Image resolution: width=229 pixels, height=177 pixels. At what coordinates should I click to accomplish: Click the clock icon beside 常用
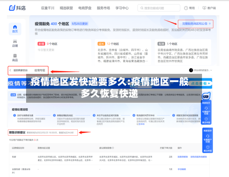[186, 8]
